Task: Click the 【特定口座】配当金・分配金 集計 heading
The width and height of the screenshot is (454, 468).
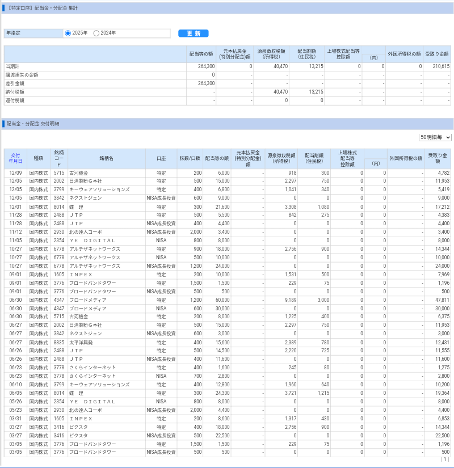Action: [43, 9]
